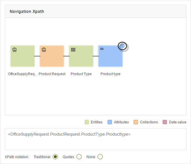This screenshot has height=164, width=191.
Task: Select the Traditional XPath notation radio button
Action: point(55,157)
